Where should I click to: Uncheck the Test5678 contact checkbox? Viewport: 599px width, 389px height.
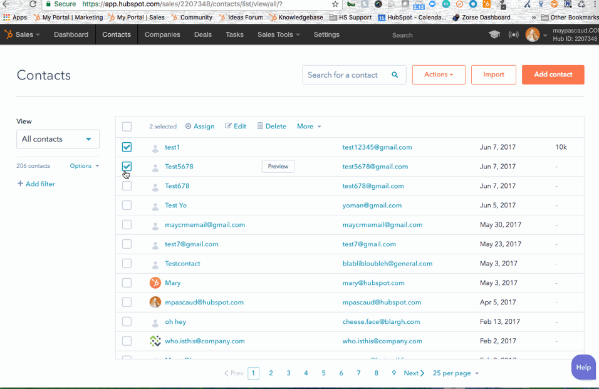pyautogui.click(x=127, y=167)
